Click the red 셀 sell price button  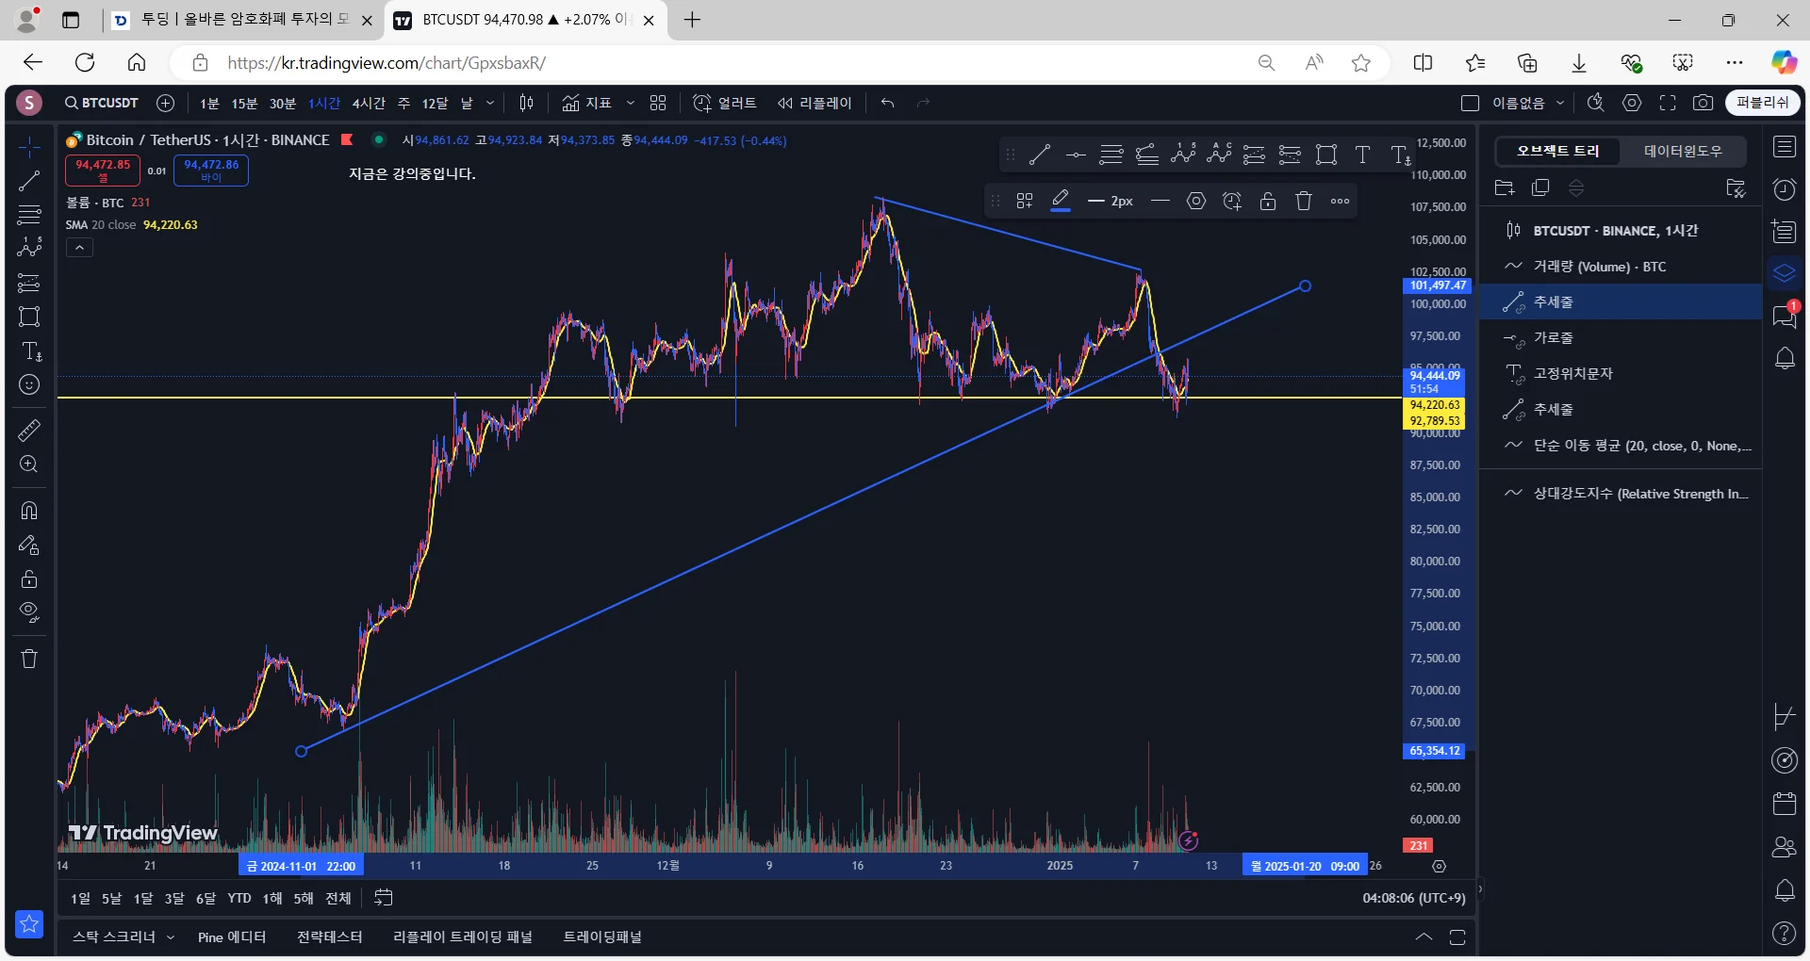(103, 171)
